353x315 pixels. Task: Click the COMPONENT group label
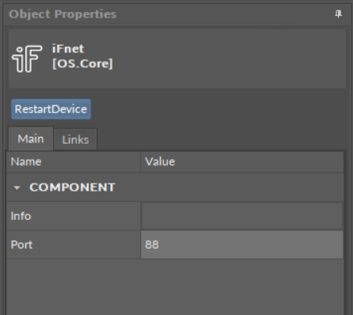pos(72,188)
